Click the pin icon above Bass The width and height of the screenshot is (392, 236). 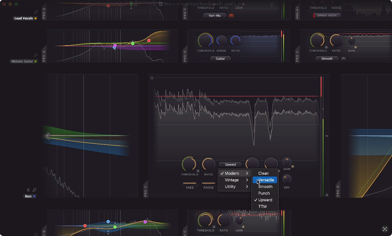[x=34, y=190]
